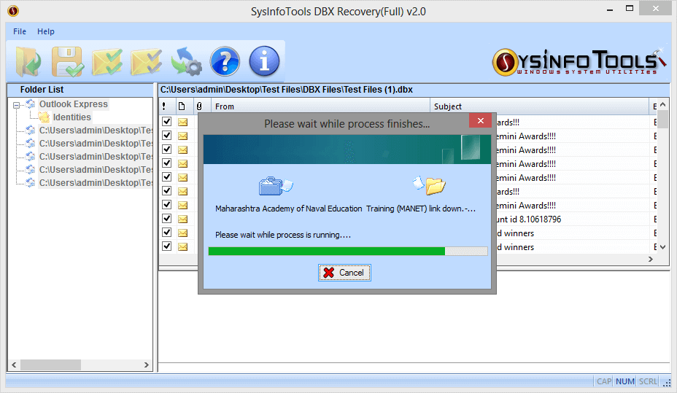Image resolution: width=677 pixels, height=393 pixels.
Task: Click the Outlook Express tree node icon
Action: (x=30, y=104)
